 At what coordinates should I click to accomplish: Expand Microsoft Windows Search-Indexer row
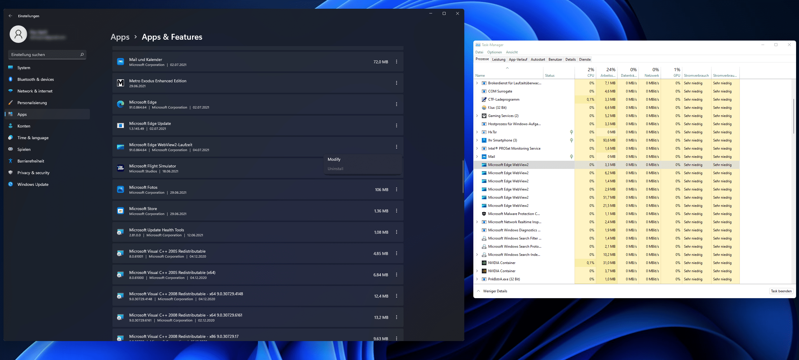477,255
